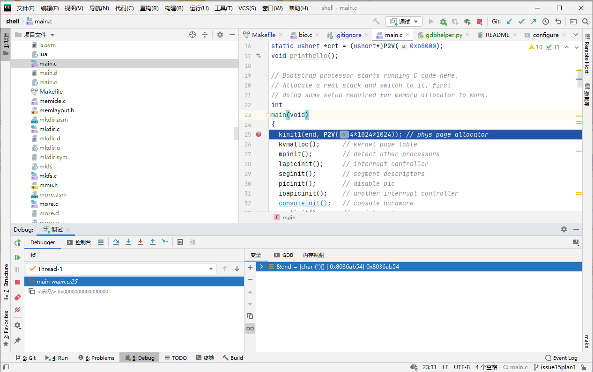Image resolution: width=593 pixels, height=372 pixels.
Task: Resume program with the green play icon
Action: [17, 257]
